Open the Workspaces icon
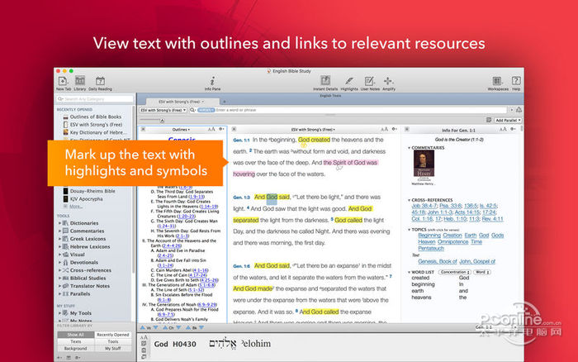Viewport: 578px width, 362px height. point(498,81)
